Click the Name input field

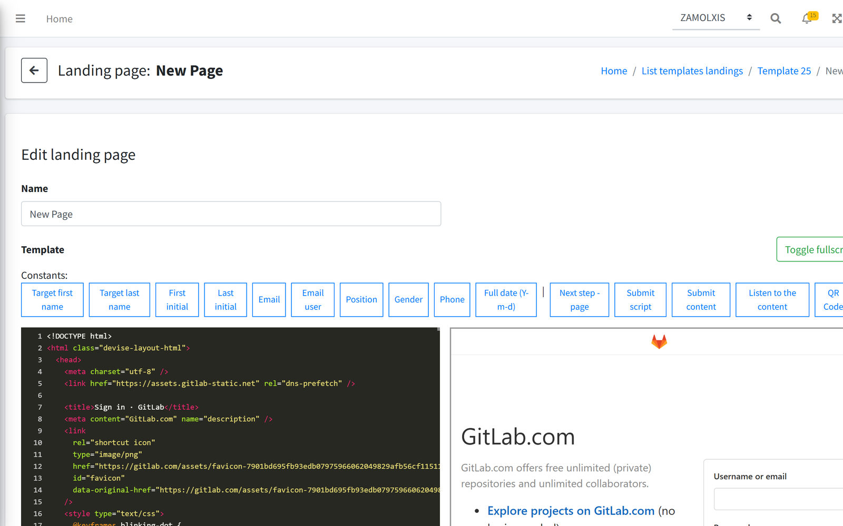[231, 214]
